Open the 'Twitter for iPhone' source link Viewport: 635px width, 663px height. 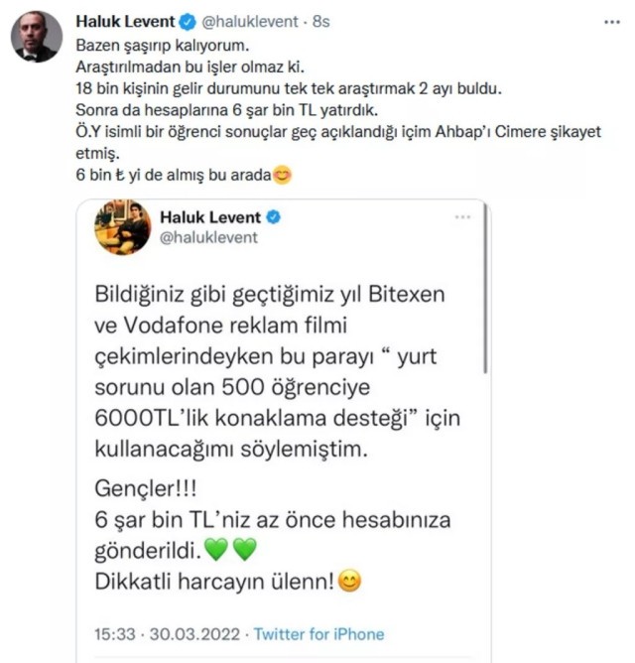[x=318, y=634]
